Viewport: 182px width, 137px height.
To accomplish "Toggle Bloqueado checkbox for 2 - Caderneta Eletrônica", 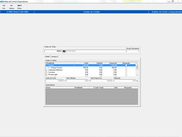I will 126,70.
